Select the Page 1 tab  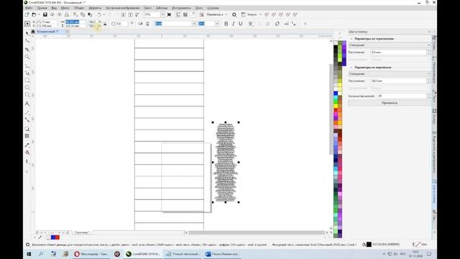82,232
